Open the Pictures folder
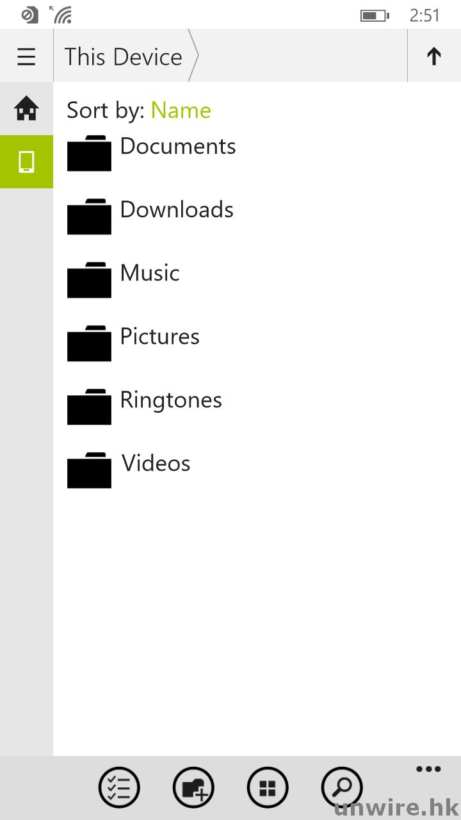Image resolution: width=461 pixels, height=820 pixels. (160, 337)
